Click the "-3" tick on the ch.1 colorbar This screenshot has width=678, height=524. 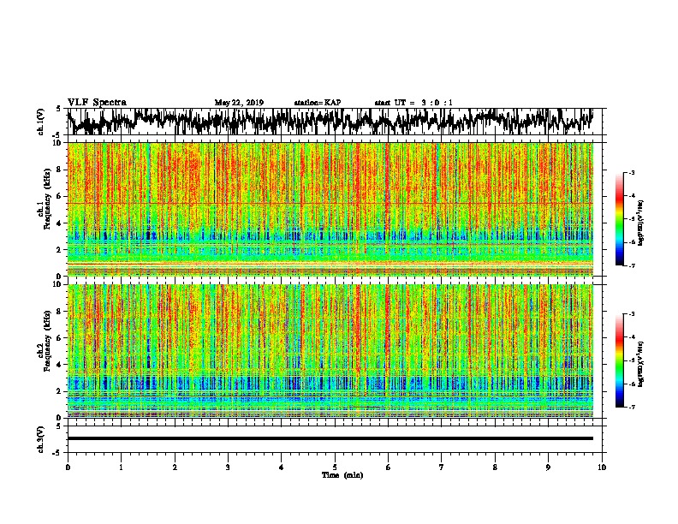(x=631, y=173)
